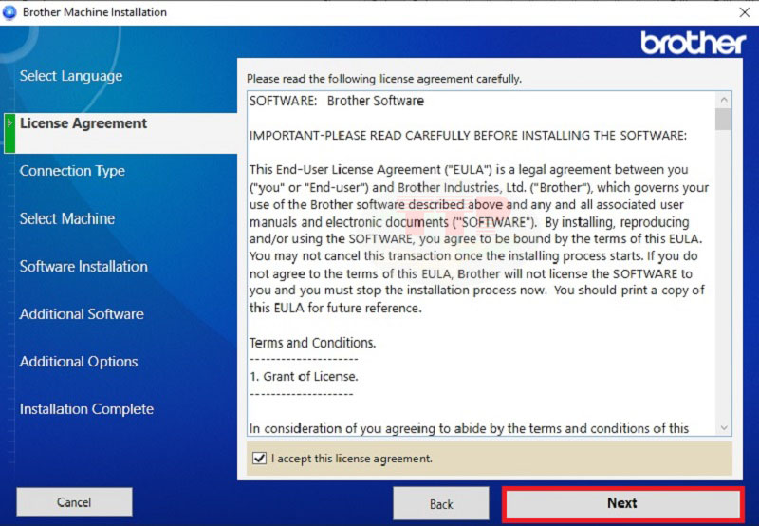Click the scroll up arrow in the license text
759x526 pixels.
pos(724,100)
